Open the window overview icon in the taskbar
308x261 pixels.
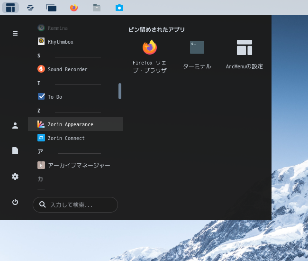click(x=51, y=8)
